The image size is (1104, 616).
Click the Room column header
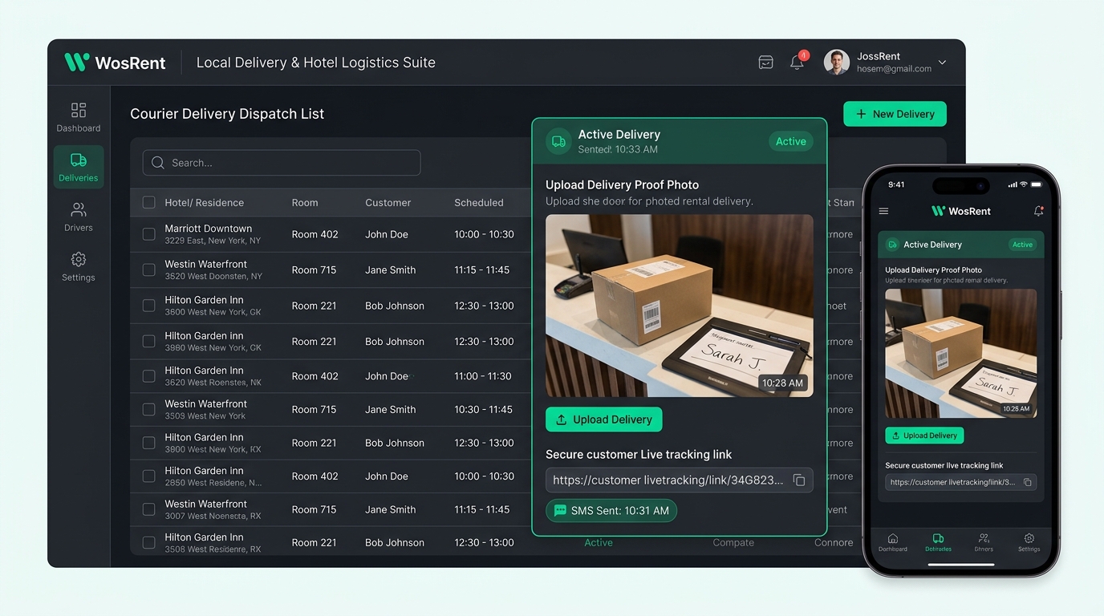coord(305,203)
